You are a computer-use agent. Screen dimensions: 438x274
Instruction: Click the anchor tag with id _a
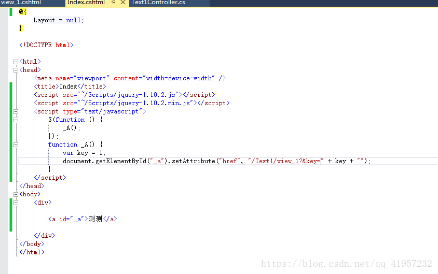coord(83,219)
